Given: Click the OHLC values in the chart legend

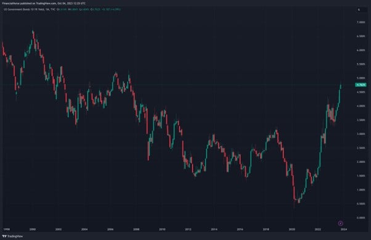Looking at the screenshot, I should [89, 9].
